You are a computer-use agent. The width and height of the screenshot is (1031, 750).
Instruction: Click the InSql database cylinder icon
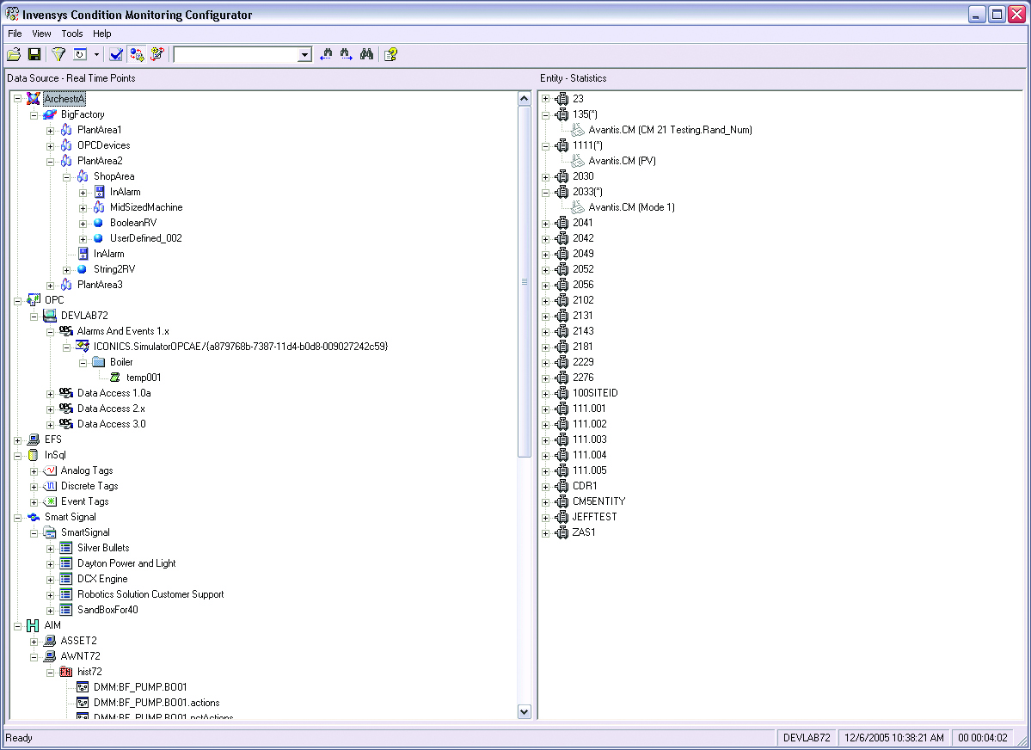33,455
